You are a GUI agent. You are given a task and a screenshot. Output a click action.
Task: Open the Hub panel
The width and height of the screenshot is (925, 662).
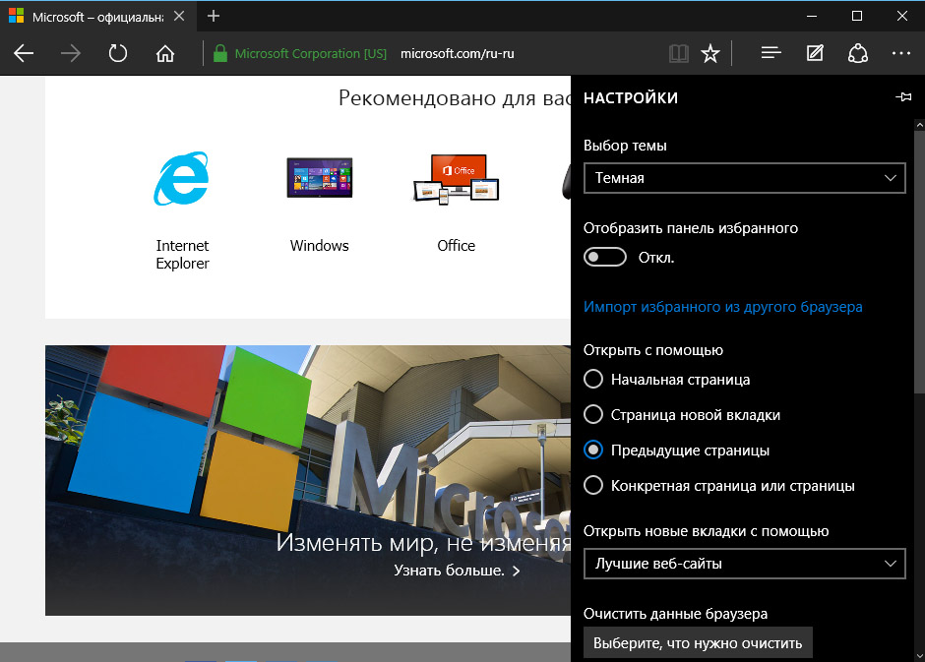771,54
